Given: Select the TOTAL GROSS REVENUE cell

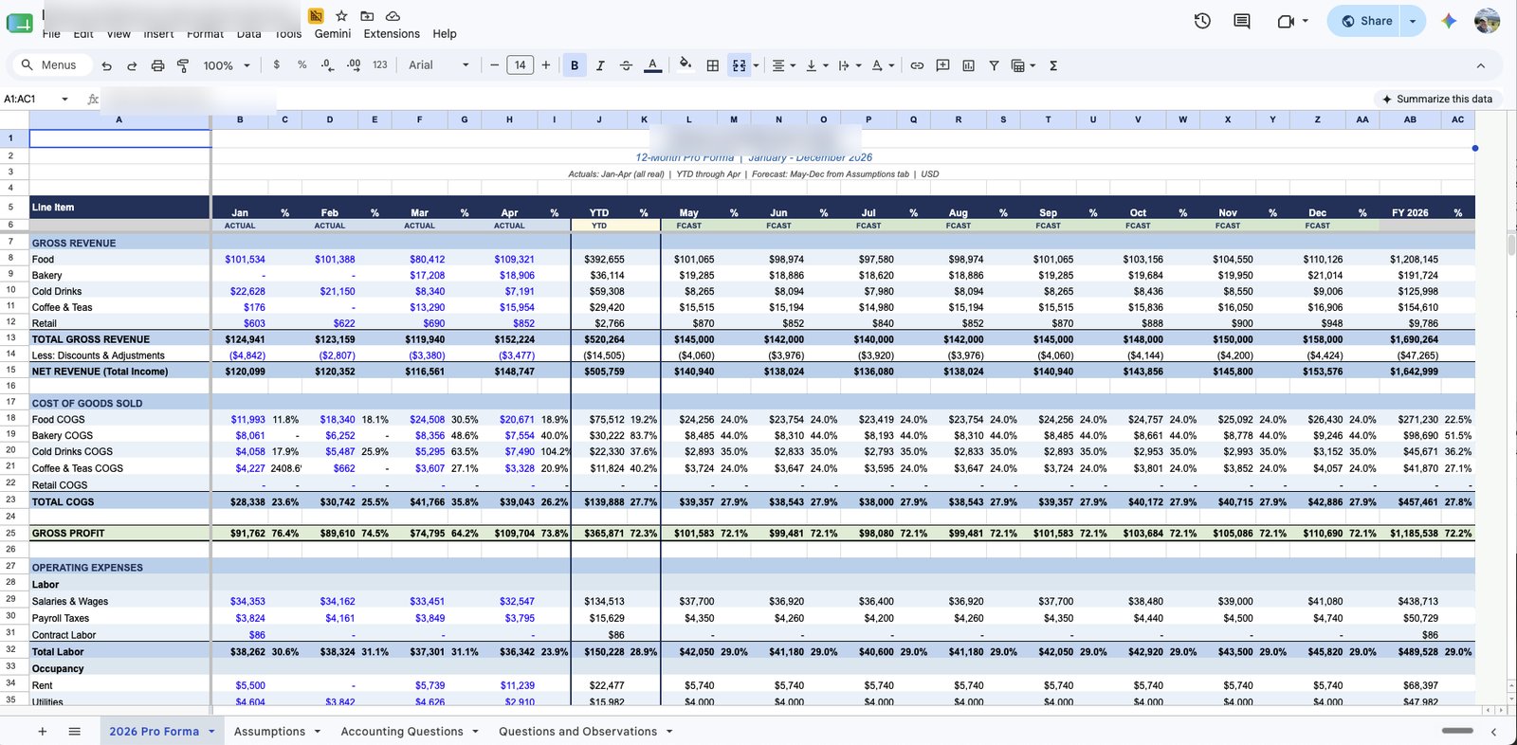Looking at the screenshot, I should [119, 339].
